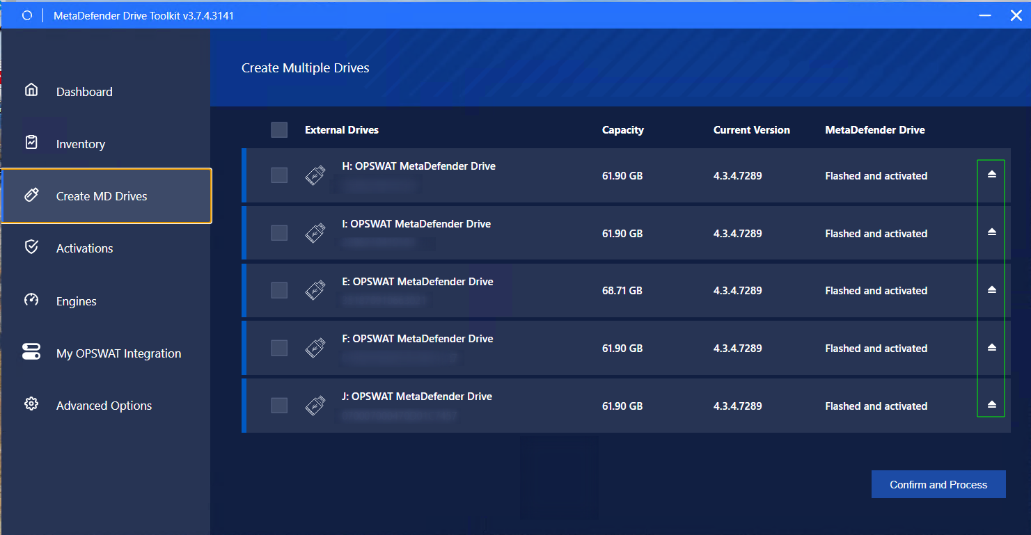Click the OPSWAT logo in title bar
1031x535 pixels.
tap(27, 15)
